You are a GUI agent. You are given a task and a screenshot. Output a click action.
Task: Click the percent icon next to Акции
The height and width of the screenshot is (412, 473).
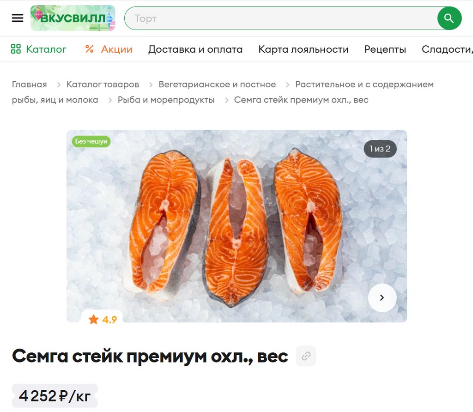[89, 49]
